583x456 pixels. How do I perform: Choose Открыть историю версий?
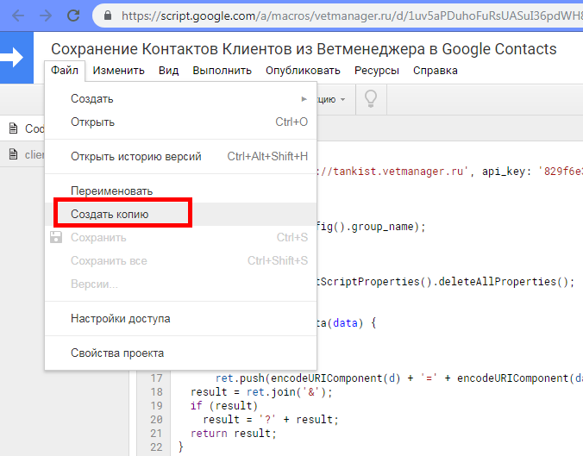181,157
